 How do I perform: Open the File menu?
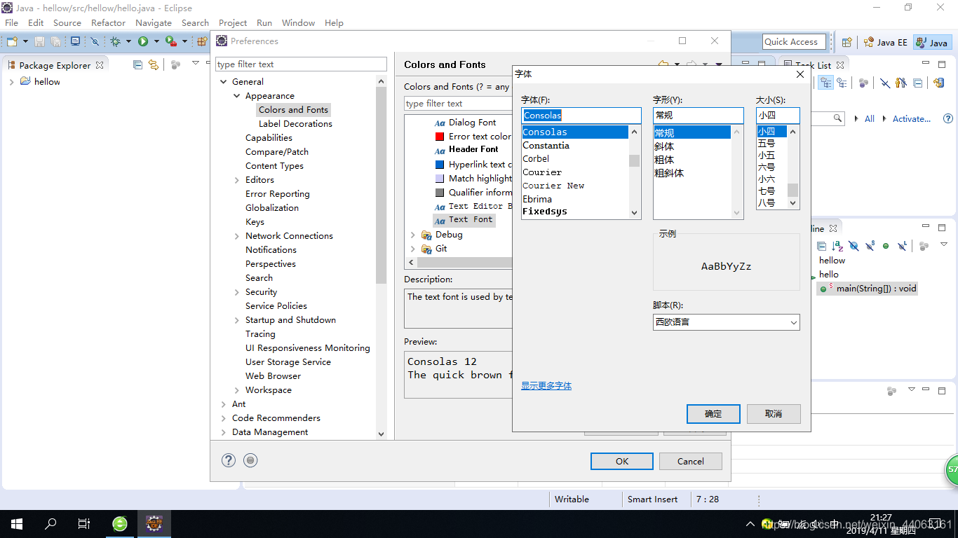click(12, 22)
